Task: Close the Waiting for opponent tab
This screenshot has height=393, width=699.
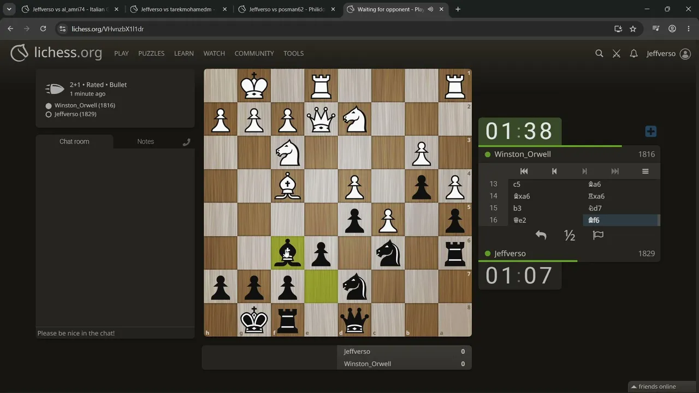Action: click(x=441, y=9)
